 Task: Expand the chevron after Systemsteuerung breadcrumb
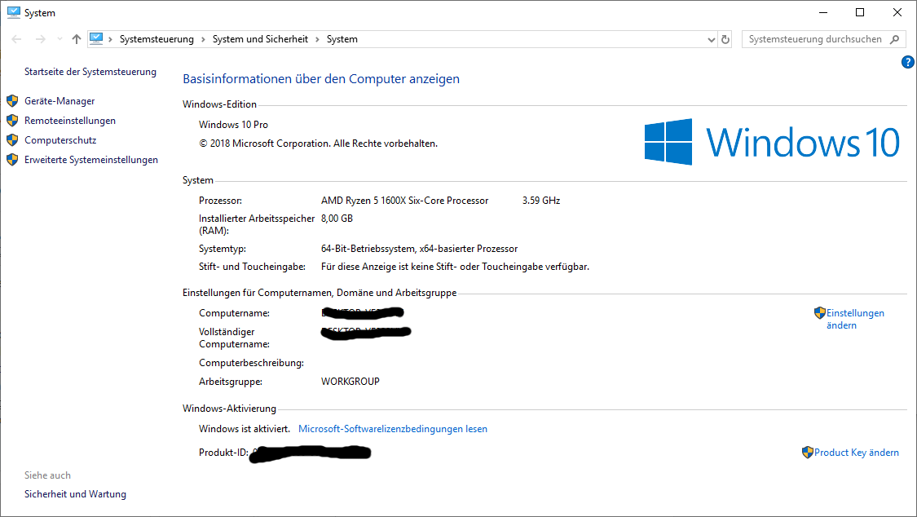(x=203, y=39)
